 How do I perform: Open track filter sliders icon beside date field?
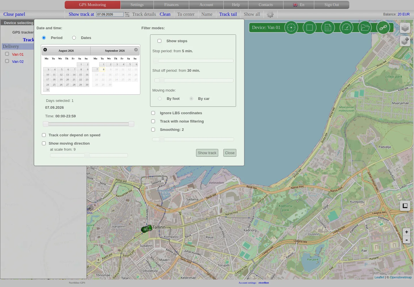click(127, 14)
